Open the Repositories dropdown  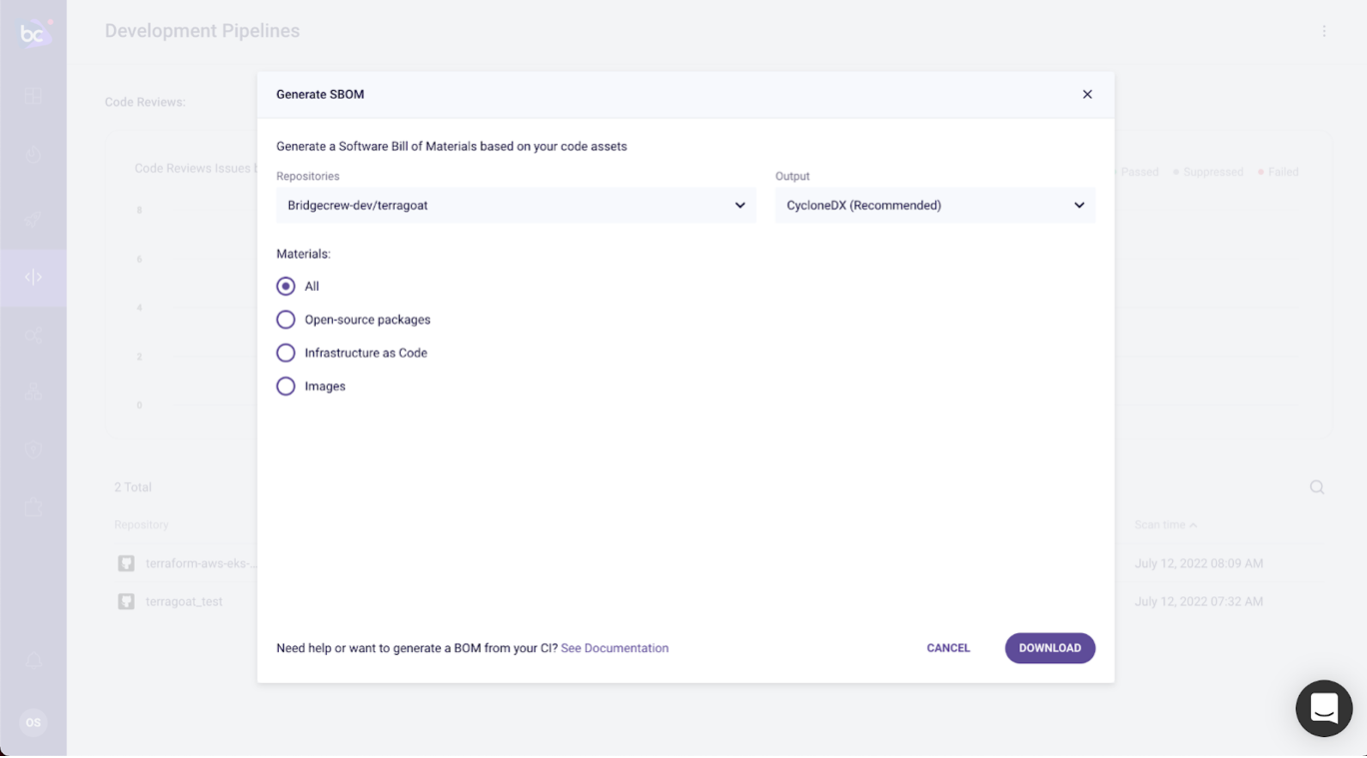pyautogui.click(x=517, y=205)
